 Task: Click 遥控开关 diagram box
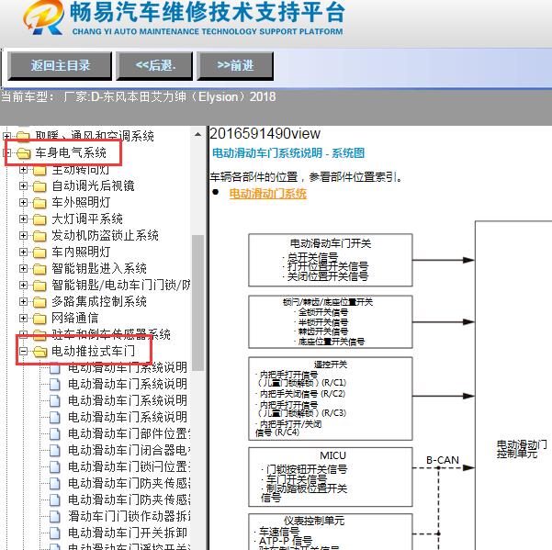click(331, 398)
